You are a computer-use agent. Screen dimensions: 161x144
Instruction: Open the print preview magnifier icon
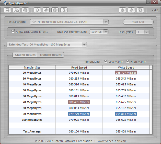click(x=16, y=10)
